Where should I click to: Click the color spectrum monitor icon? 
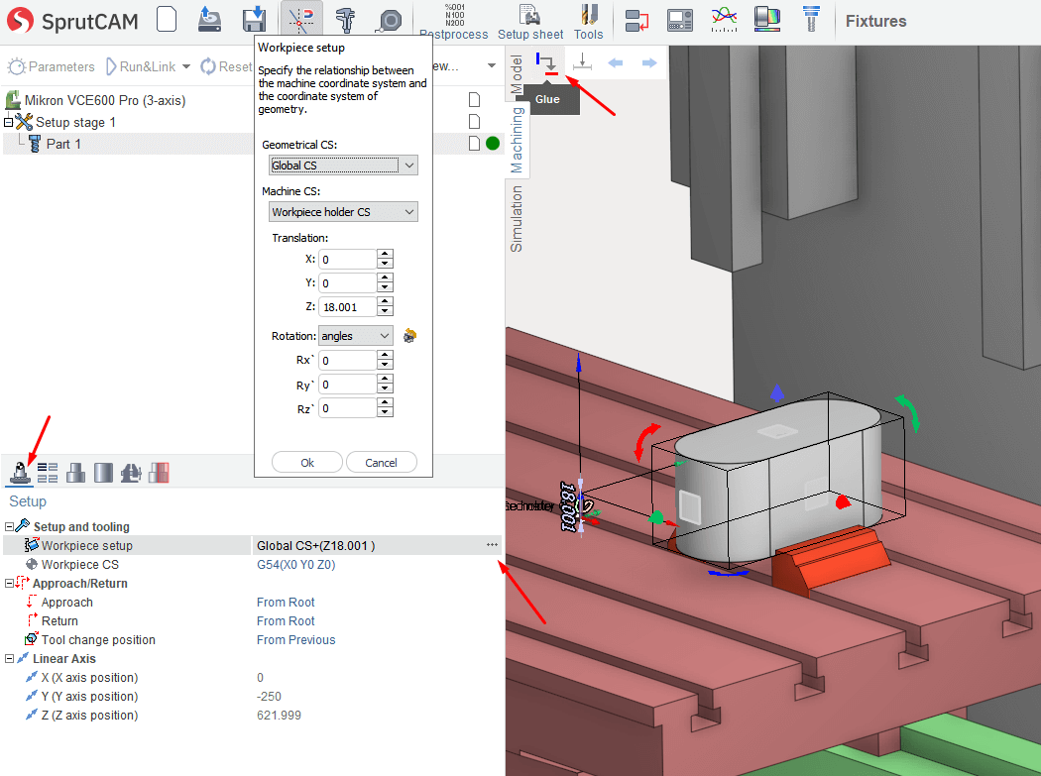tap(766, 19)
